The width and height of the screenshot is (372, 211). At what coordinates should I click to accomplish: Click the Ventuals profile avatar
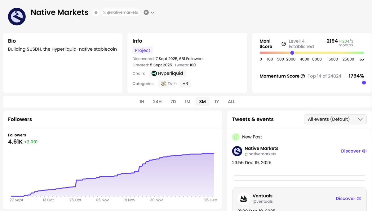[x=244, y=198]
